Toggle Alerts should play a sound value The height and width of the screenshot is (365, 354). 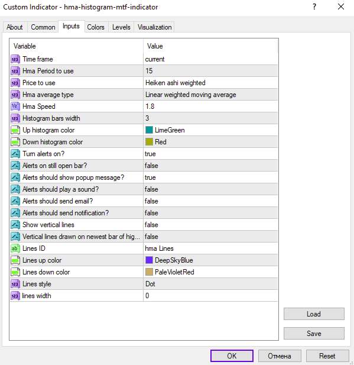tap(211, 189)
